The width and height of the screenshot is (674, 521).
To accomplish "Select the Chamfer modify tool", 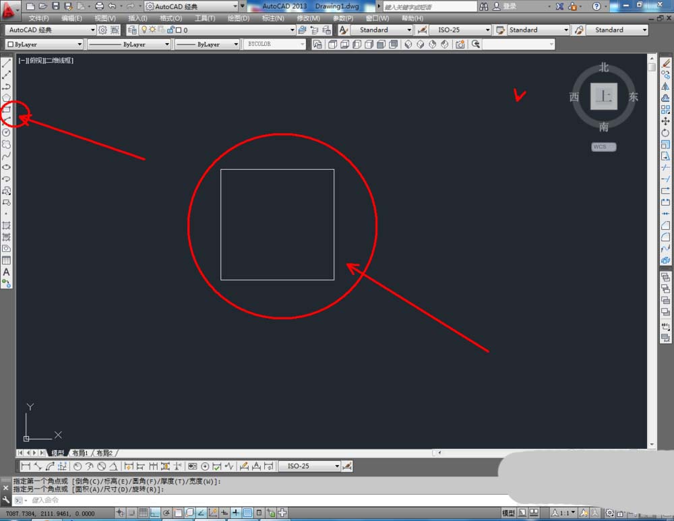I will click(665, 225).
